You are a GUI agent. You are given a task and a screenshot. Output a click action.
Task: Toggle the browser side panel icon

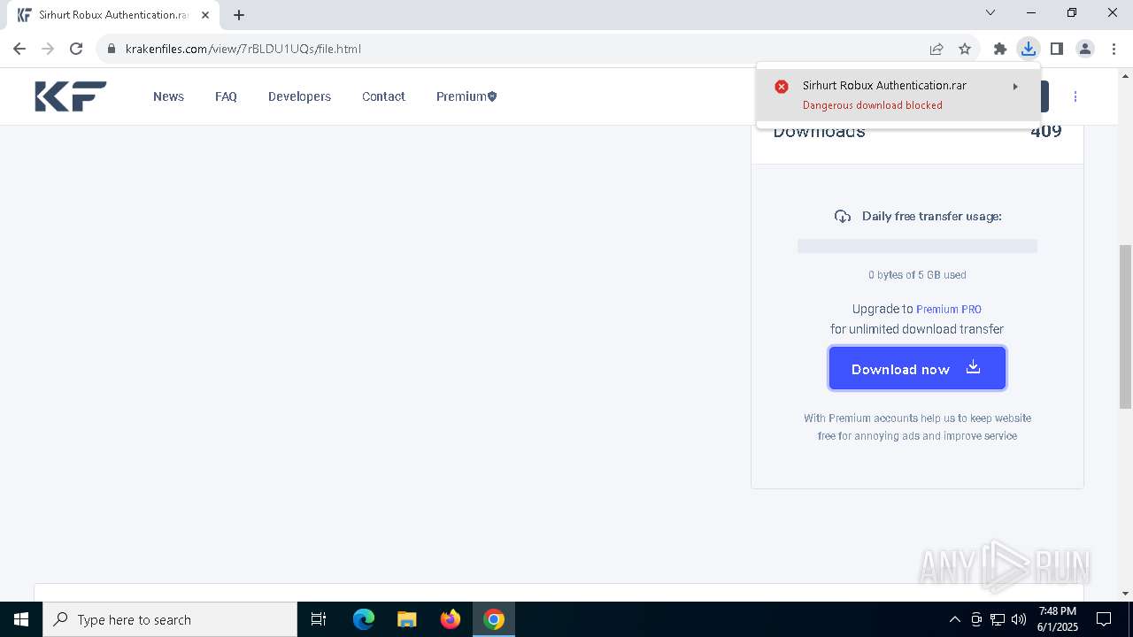click(x=1057, y=49)
